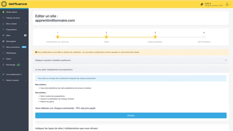Click Assurer la réalisation de chaque mission

coord(57,99)
